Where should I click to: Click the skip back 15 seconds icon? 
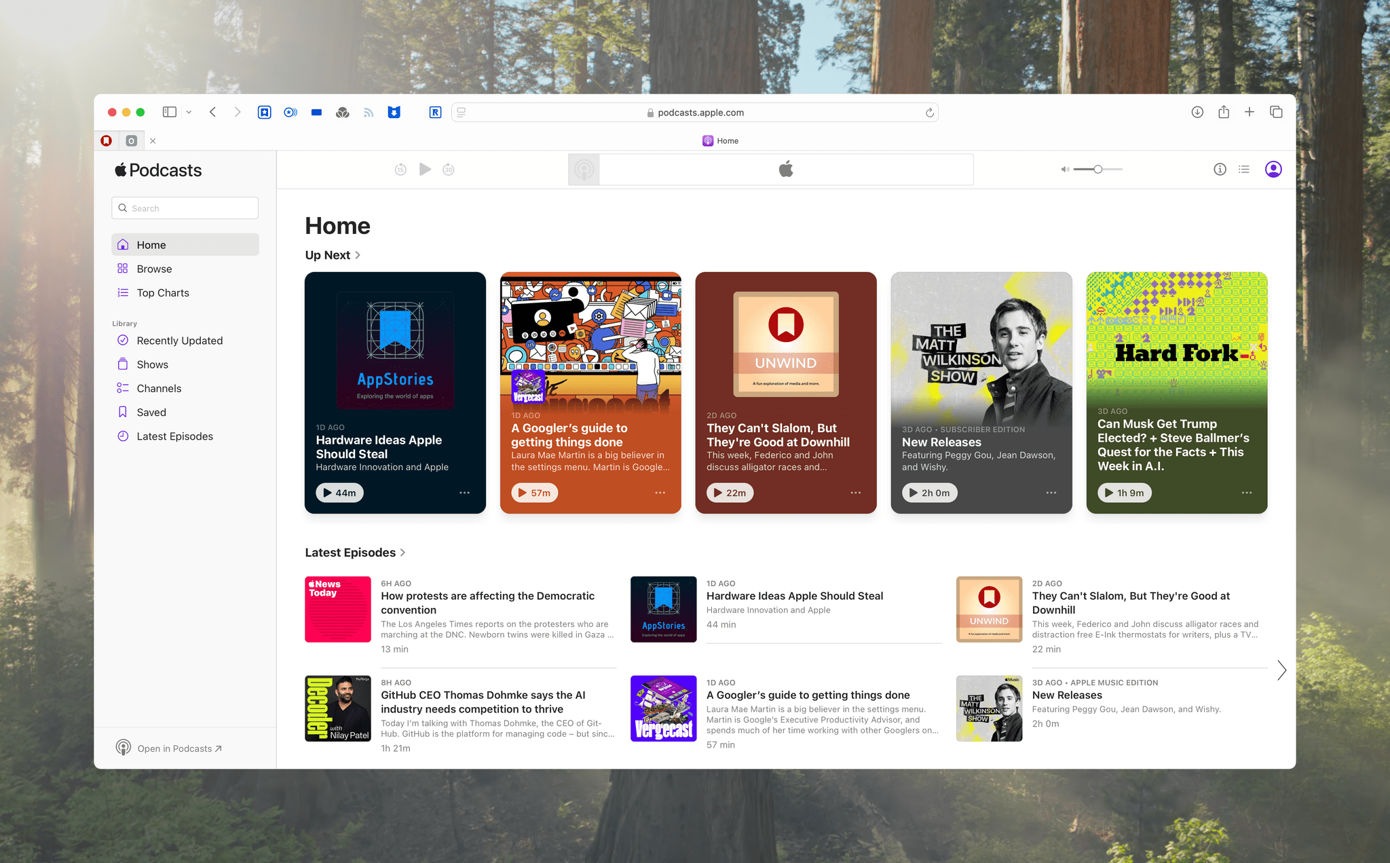pos(400,170)
